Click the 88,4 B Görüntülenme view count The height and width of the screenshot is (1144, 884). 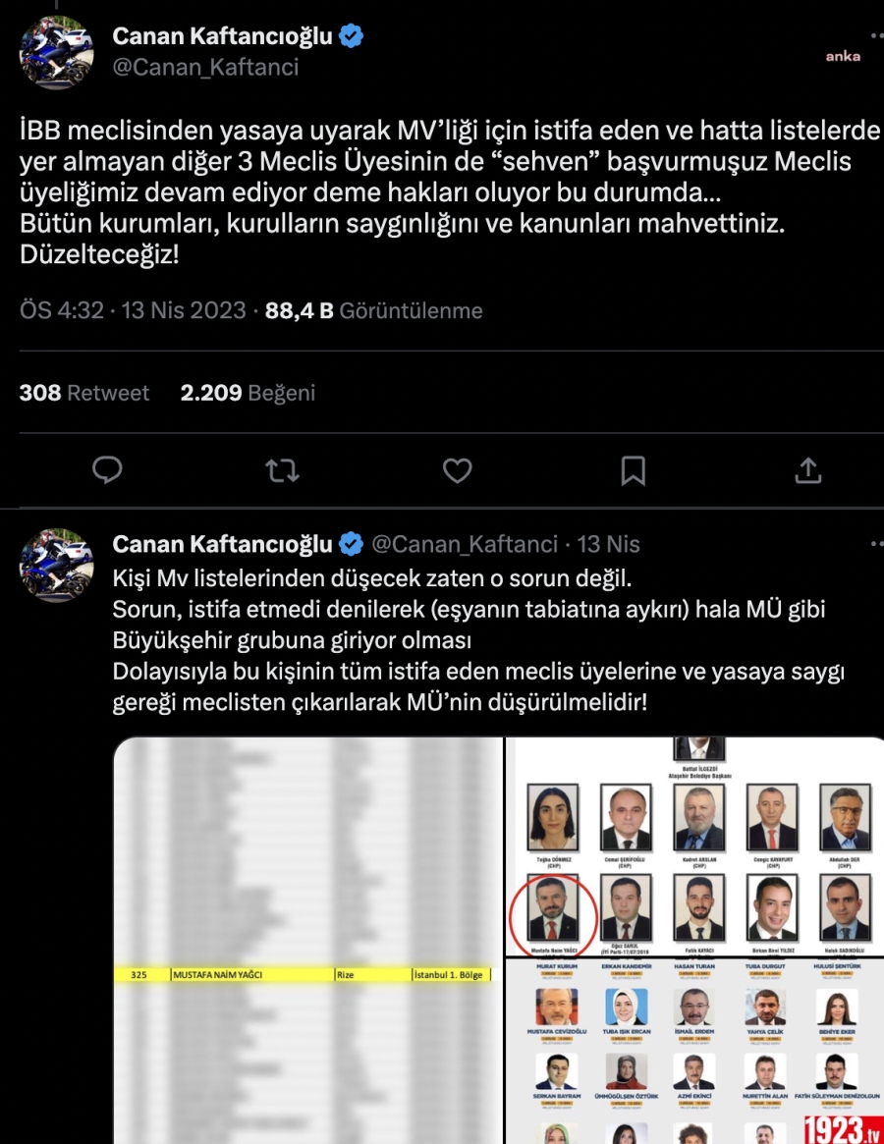(374, 311)
